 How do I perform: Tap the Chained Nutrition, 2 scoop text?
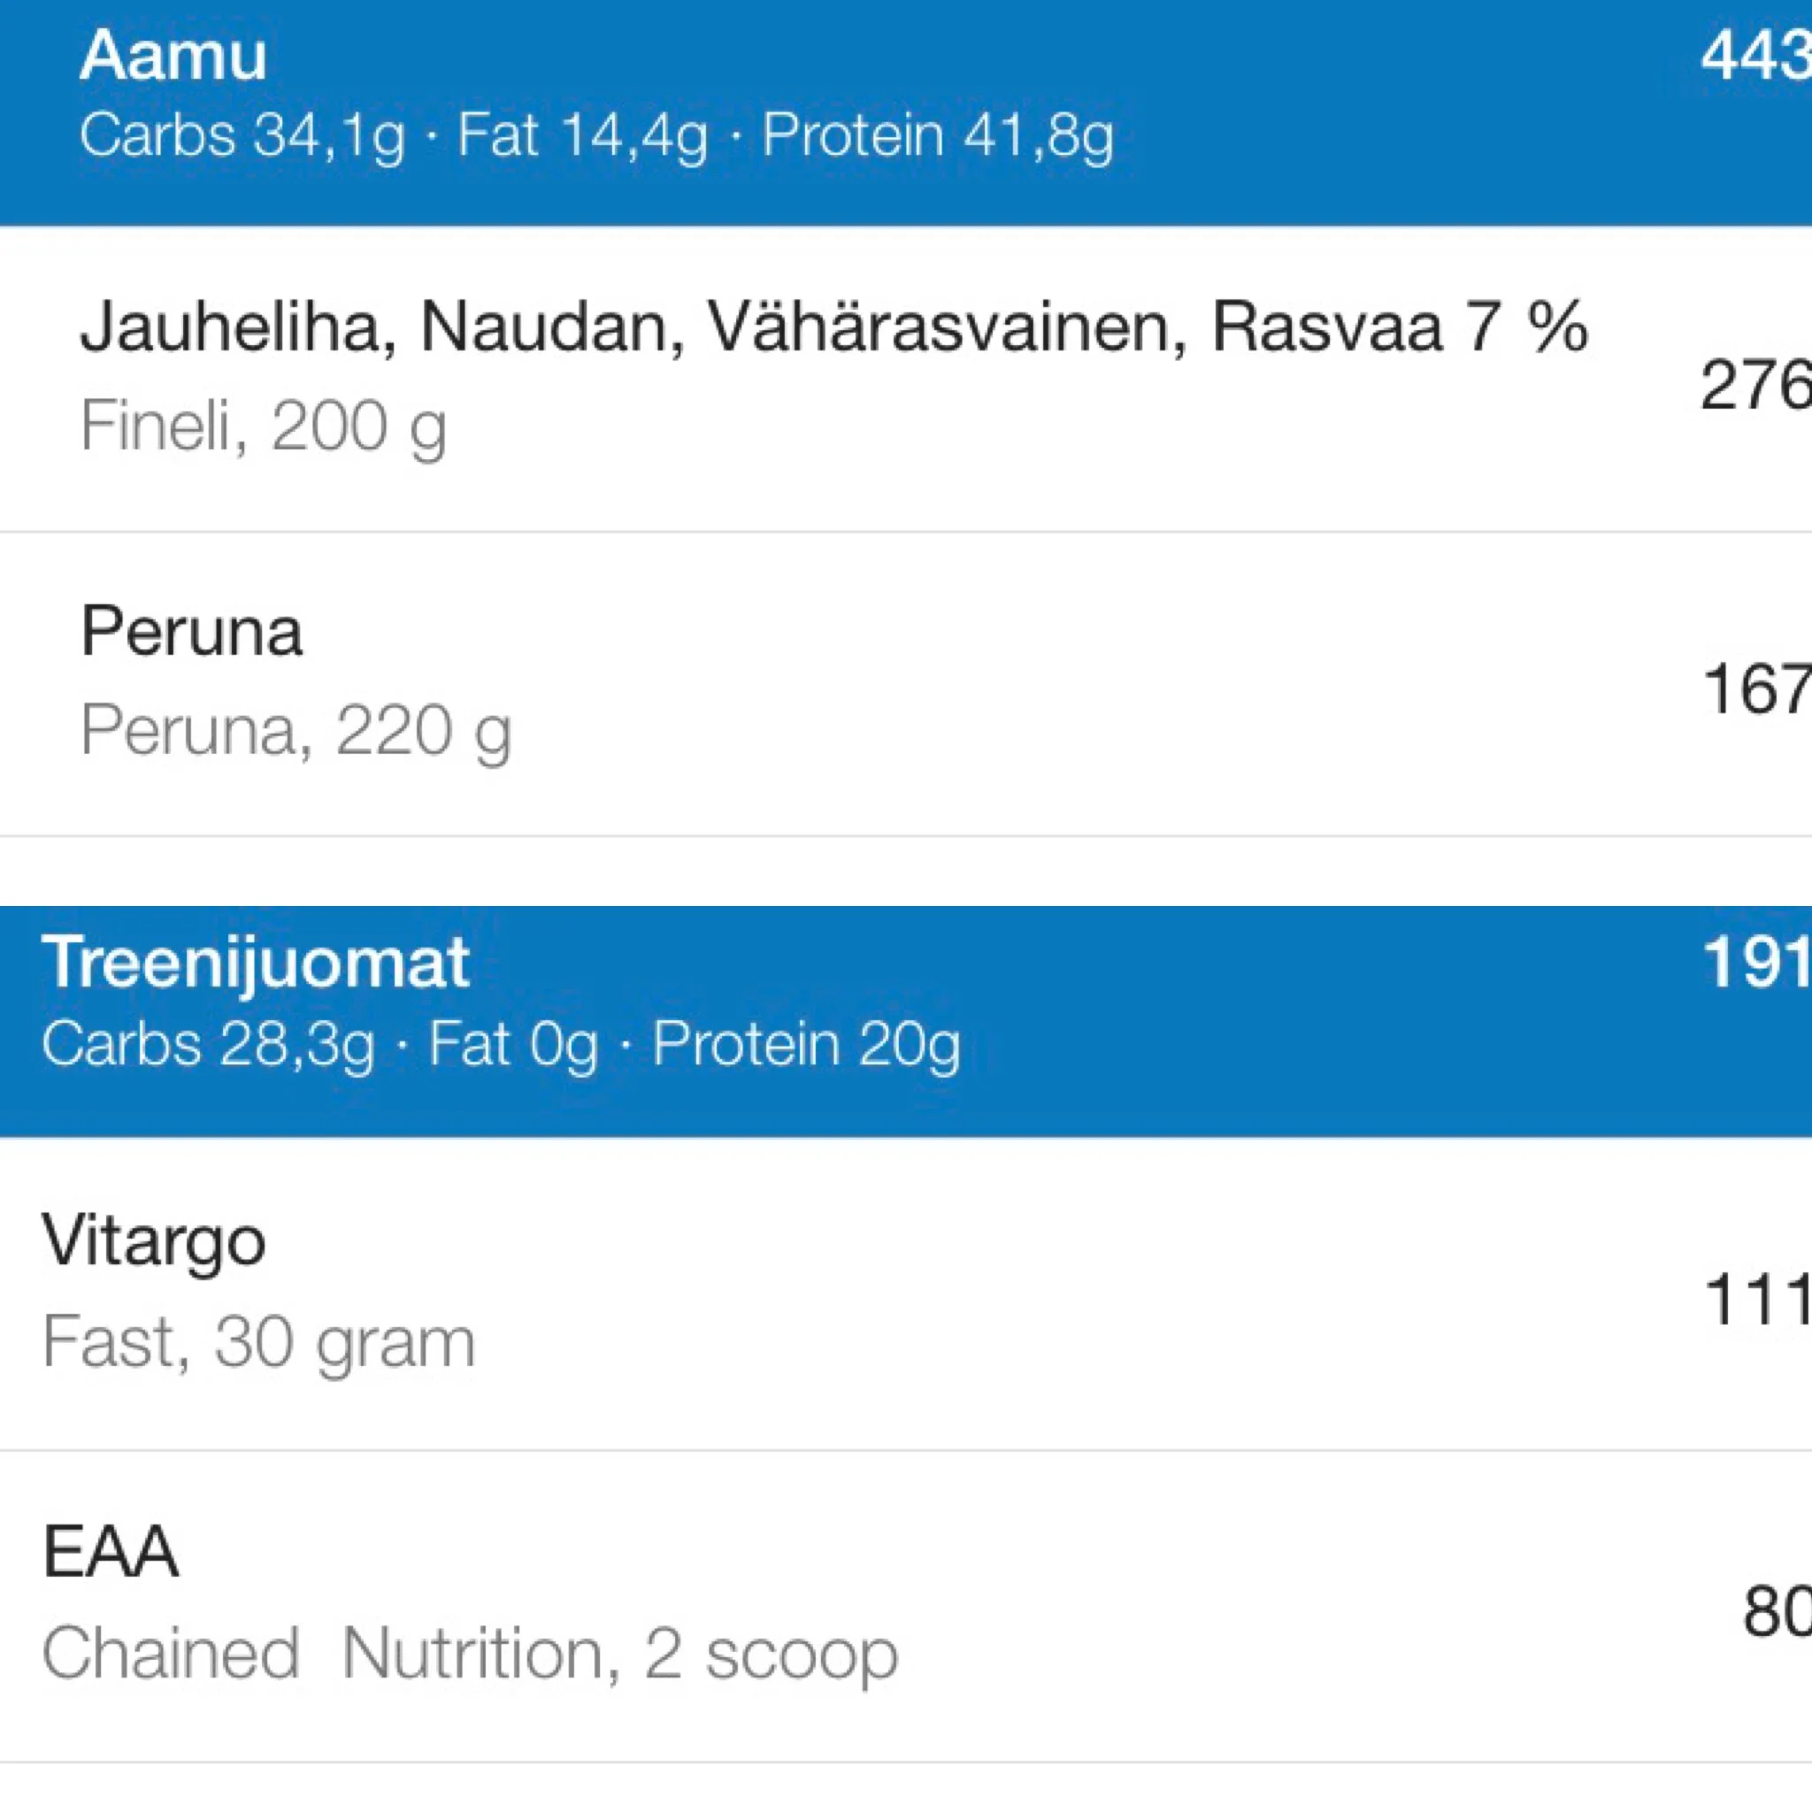click(470, 1654)
